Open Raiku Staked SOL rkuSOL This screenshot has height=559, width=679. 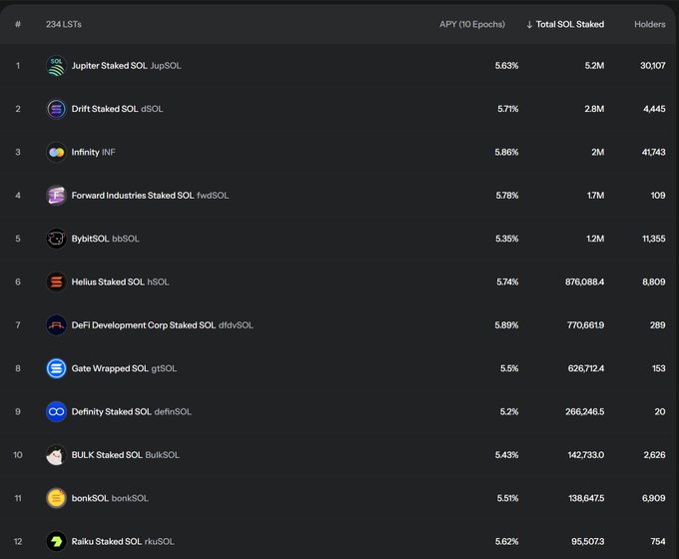click(123, 541)
